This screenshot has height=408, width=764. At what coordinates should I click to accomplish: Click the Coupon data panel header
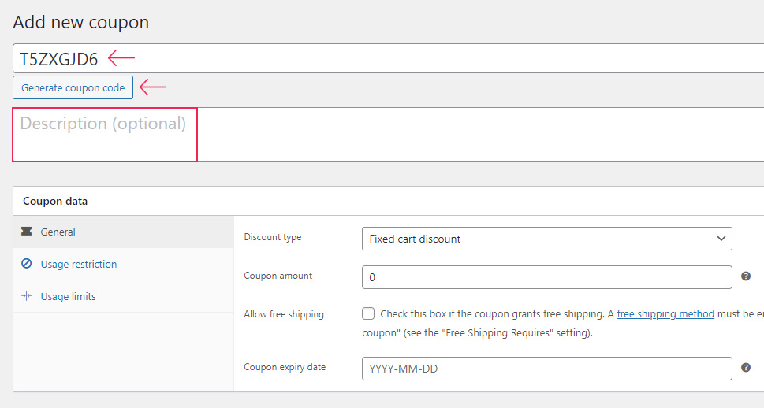[x=55, y=201]
